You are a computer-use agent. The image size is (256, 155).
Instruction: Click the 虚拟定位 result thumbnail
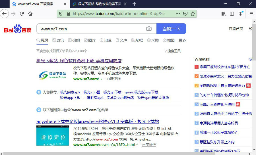53,135
